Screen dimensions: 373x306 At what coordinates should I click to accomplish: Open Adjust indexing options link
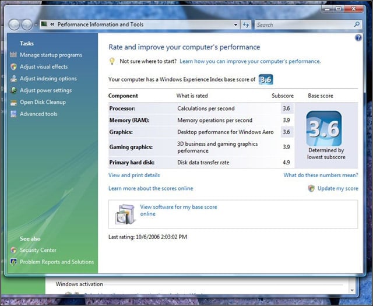point(48,79)
